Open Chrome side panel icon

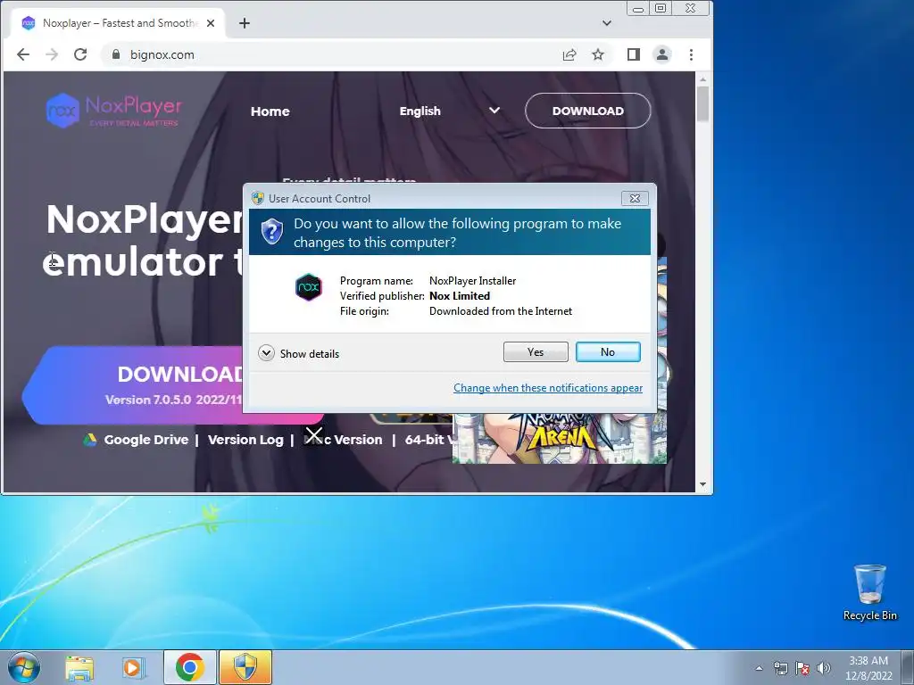click(x=634, y=54)
